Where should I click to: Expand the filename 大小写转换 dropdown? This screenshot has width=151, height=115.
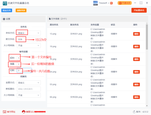28,46
